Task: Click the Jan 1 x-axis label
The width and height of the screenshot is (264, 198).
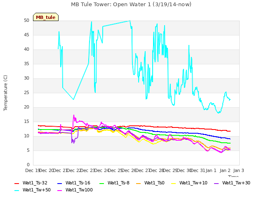Action: point(211,171)
